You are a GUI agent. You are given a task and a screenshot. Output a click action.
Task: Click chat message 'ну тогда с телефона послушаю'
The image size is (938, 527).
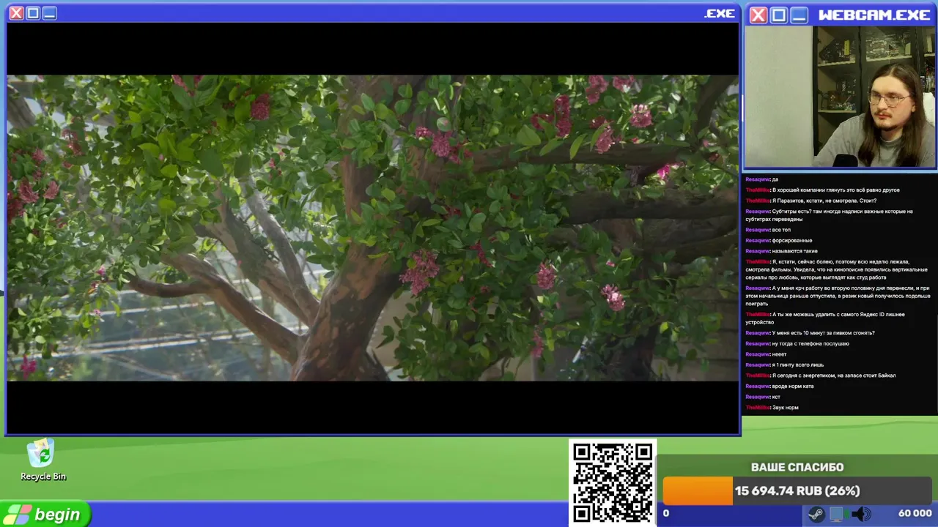pyautogui.click(x=797, y=343)
